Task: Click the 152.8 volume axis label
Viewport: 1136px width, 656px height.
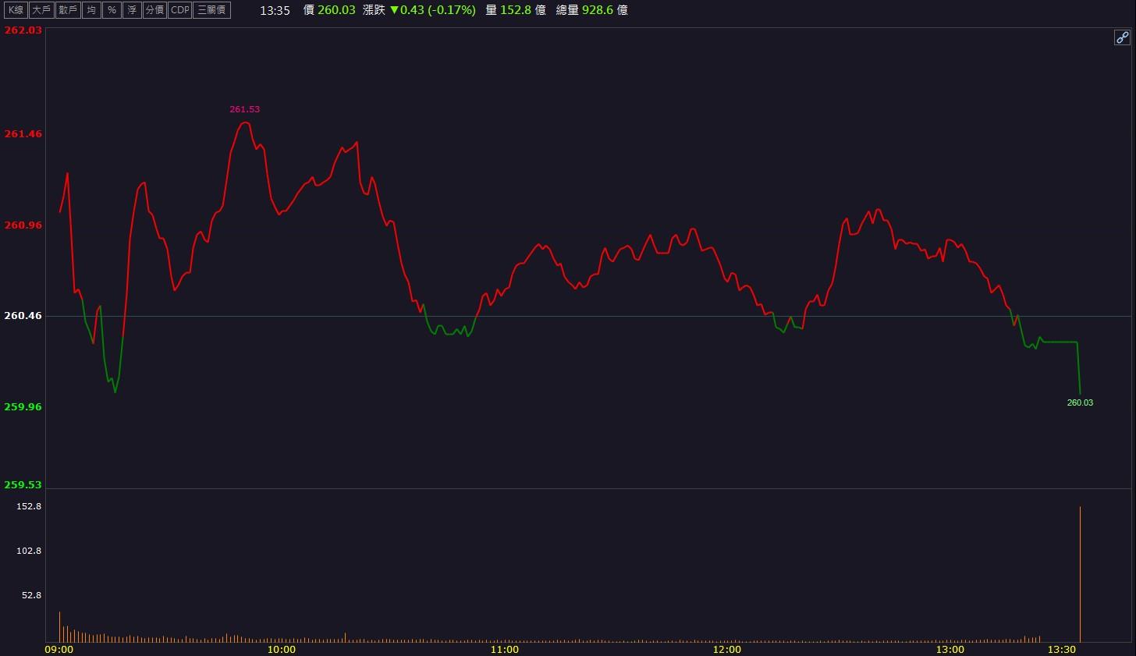Action: pyautogui.click(x=29, y=506)
